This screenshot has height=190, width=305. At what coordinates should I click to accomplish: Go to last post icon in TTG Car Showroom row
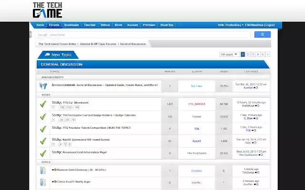(x=257, y=105)
